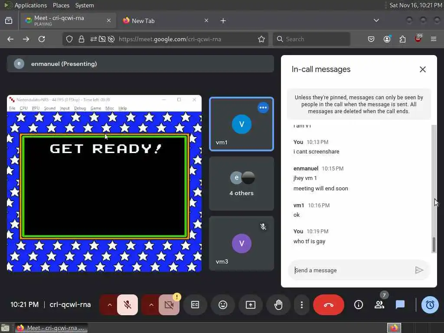Open Firefox account icon
The image size is (444, 333).
[387, 39]
